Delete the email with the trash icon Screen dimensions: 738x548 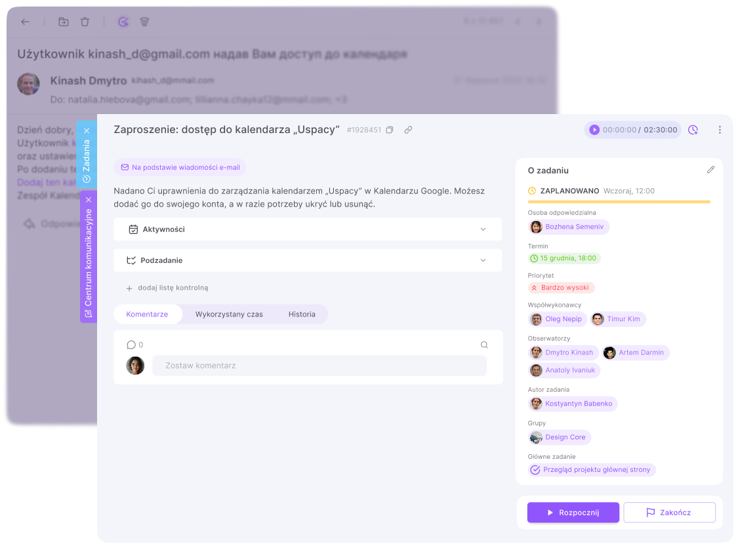coord(85,22)
